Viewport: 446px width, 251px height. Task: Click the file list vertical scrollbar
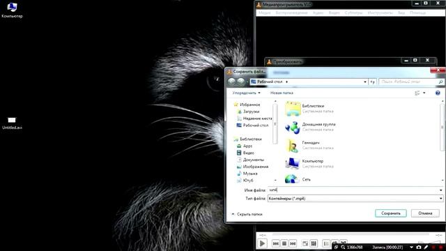click(x=443, y=127)
